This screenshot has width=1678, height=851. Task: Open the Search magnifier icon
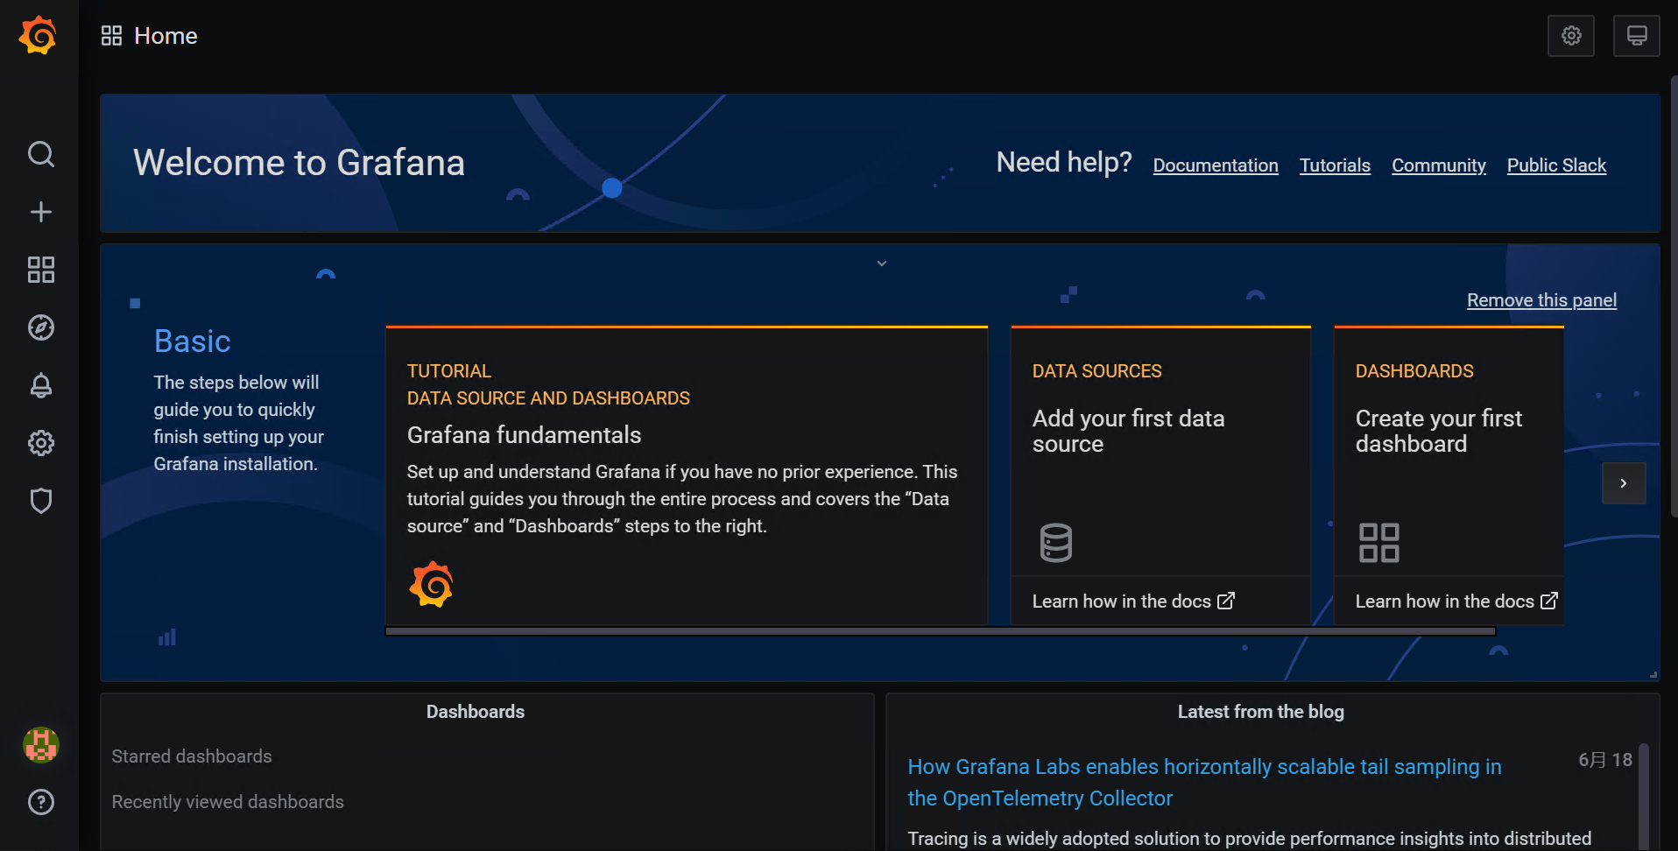tap(40, 154)
